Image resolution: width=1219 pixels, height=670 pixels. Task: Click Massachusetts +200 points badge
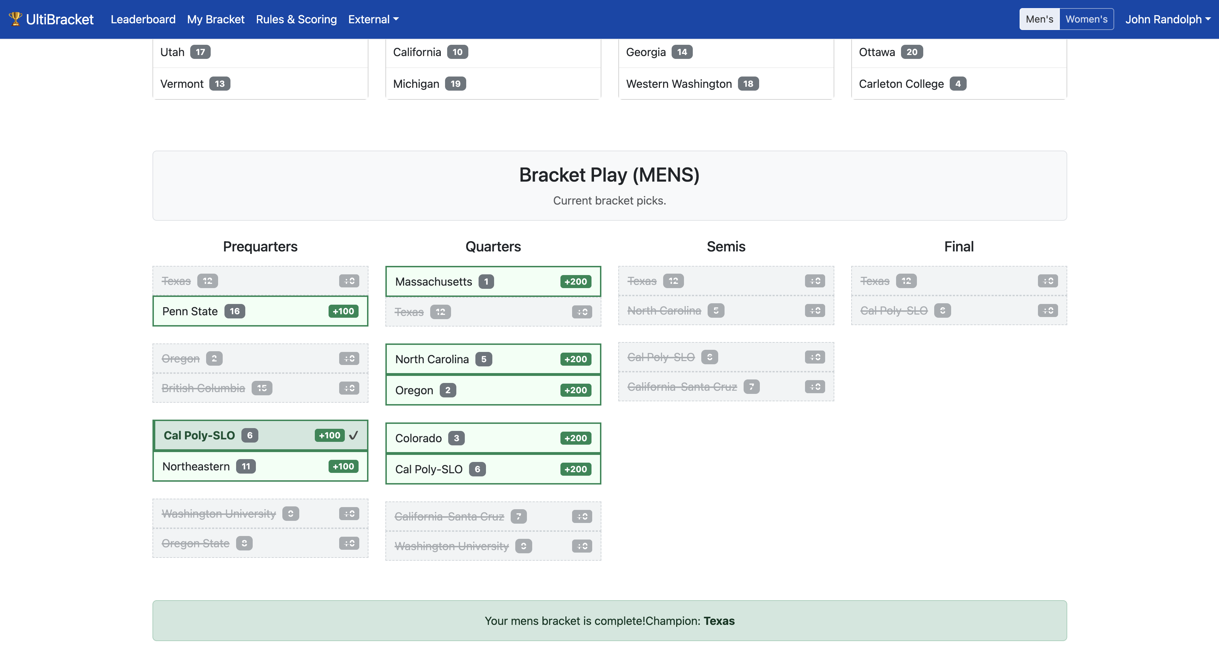575,281
